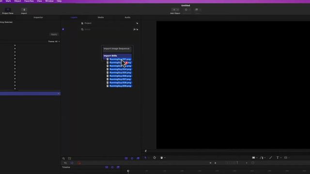Image resolution: width=310 pixels, height=174 pixels.
Task: Click the Import toolbar button
Action: pos(24,11)
